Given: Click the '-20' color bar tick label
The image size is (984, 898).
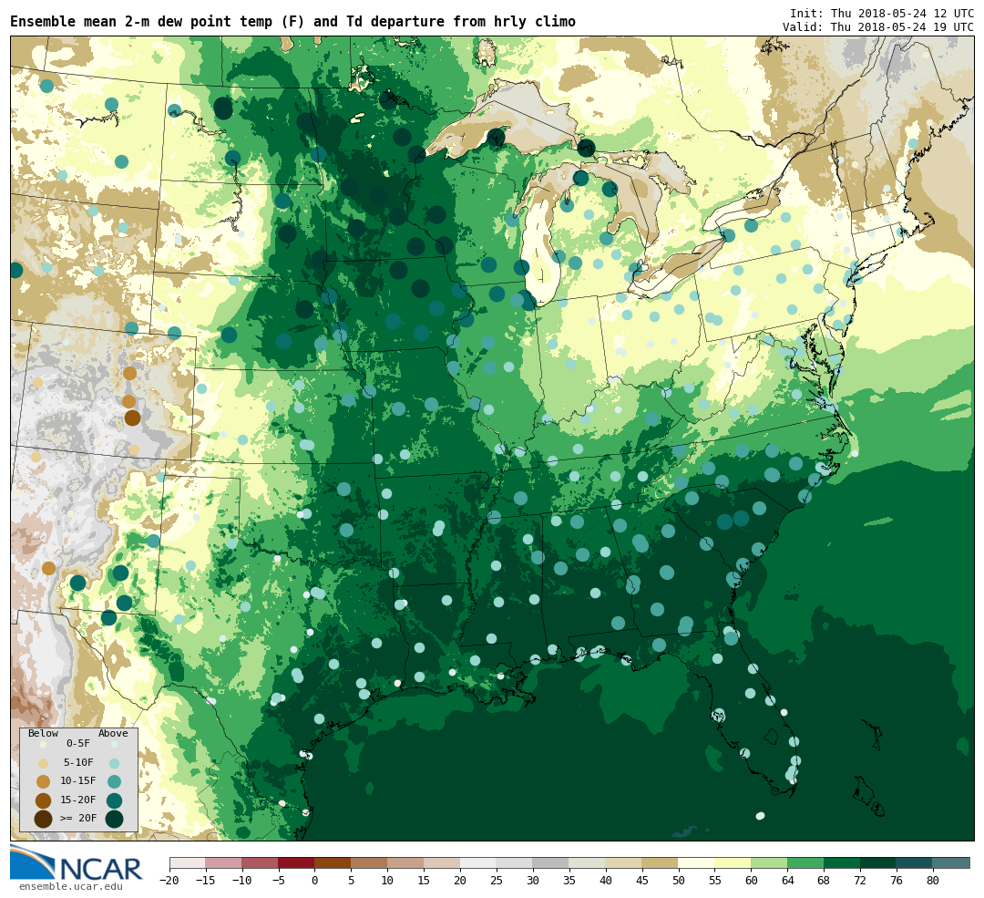Looking at the screenshot, I should click(169, 881).
